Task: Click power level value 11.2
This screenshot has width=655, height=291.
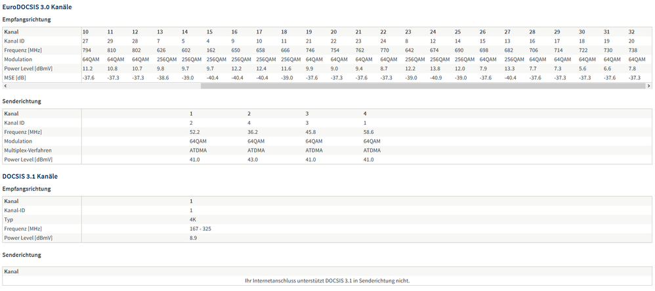Action: point(87,68)
